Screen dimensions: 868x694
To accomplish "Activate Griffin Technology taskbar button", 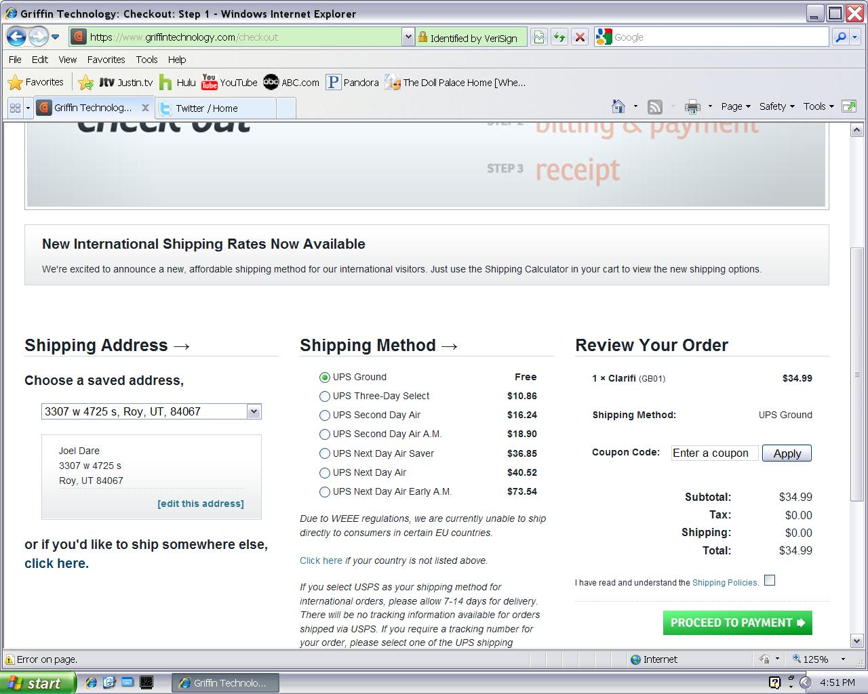I will 225,683.
